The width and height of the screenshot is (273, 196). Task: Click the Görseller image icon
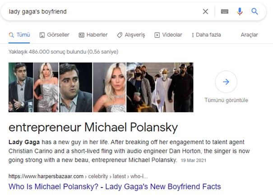[42, 35]
